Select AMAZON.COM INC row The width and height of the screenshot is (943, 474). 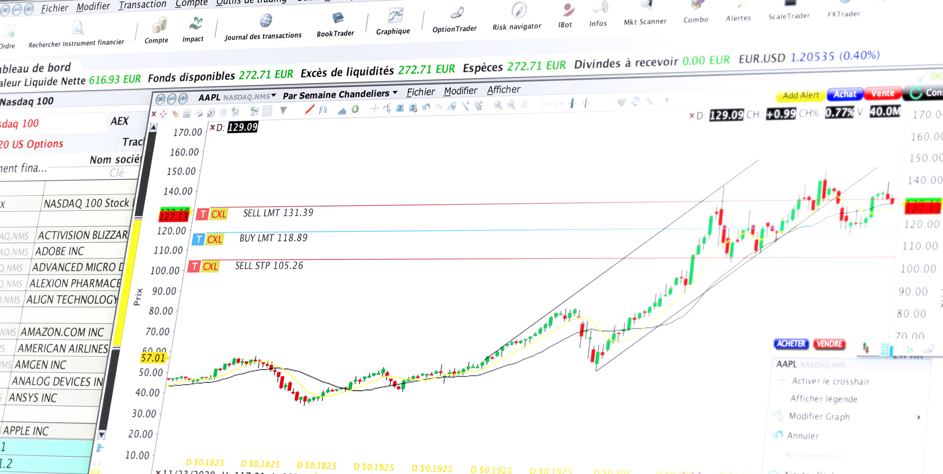pyautogui.click(x=62, y=333)
